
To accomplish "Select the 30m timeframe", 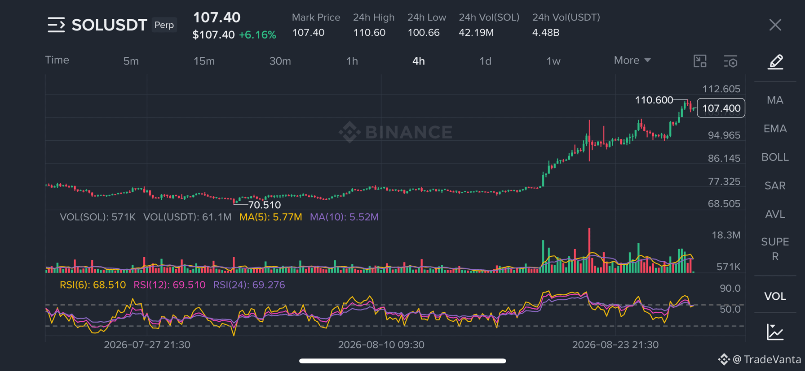I will coord(280,61).
